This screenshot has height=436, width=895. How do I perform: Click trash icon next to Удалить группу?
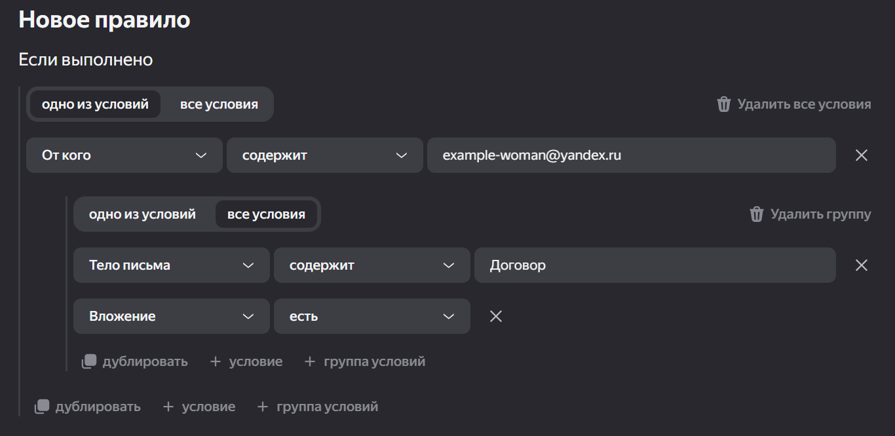click(756, 214)
